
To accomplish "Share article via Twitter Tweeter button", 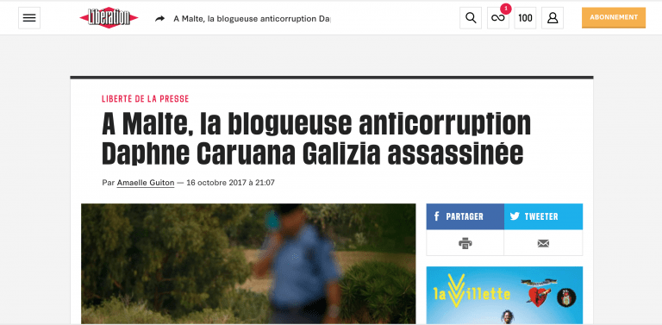I will (x=543, y=216).
